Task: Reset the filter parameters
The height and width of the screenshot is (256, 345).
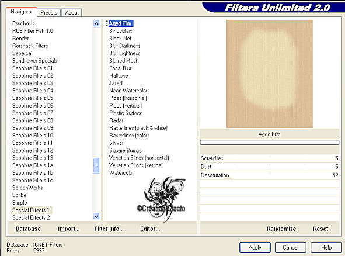Action: [320, 229]
